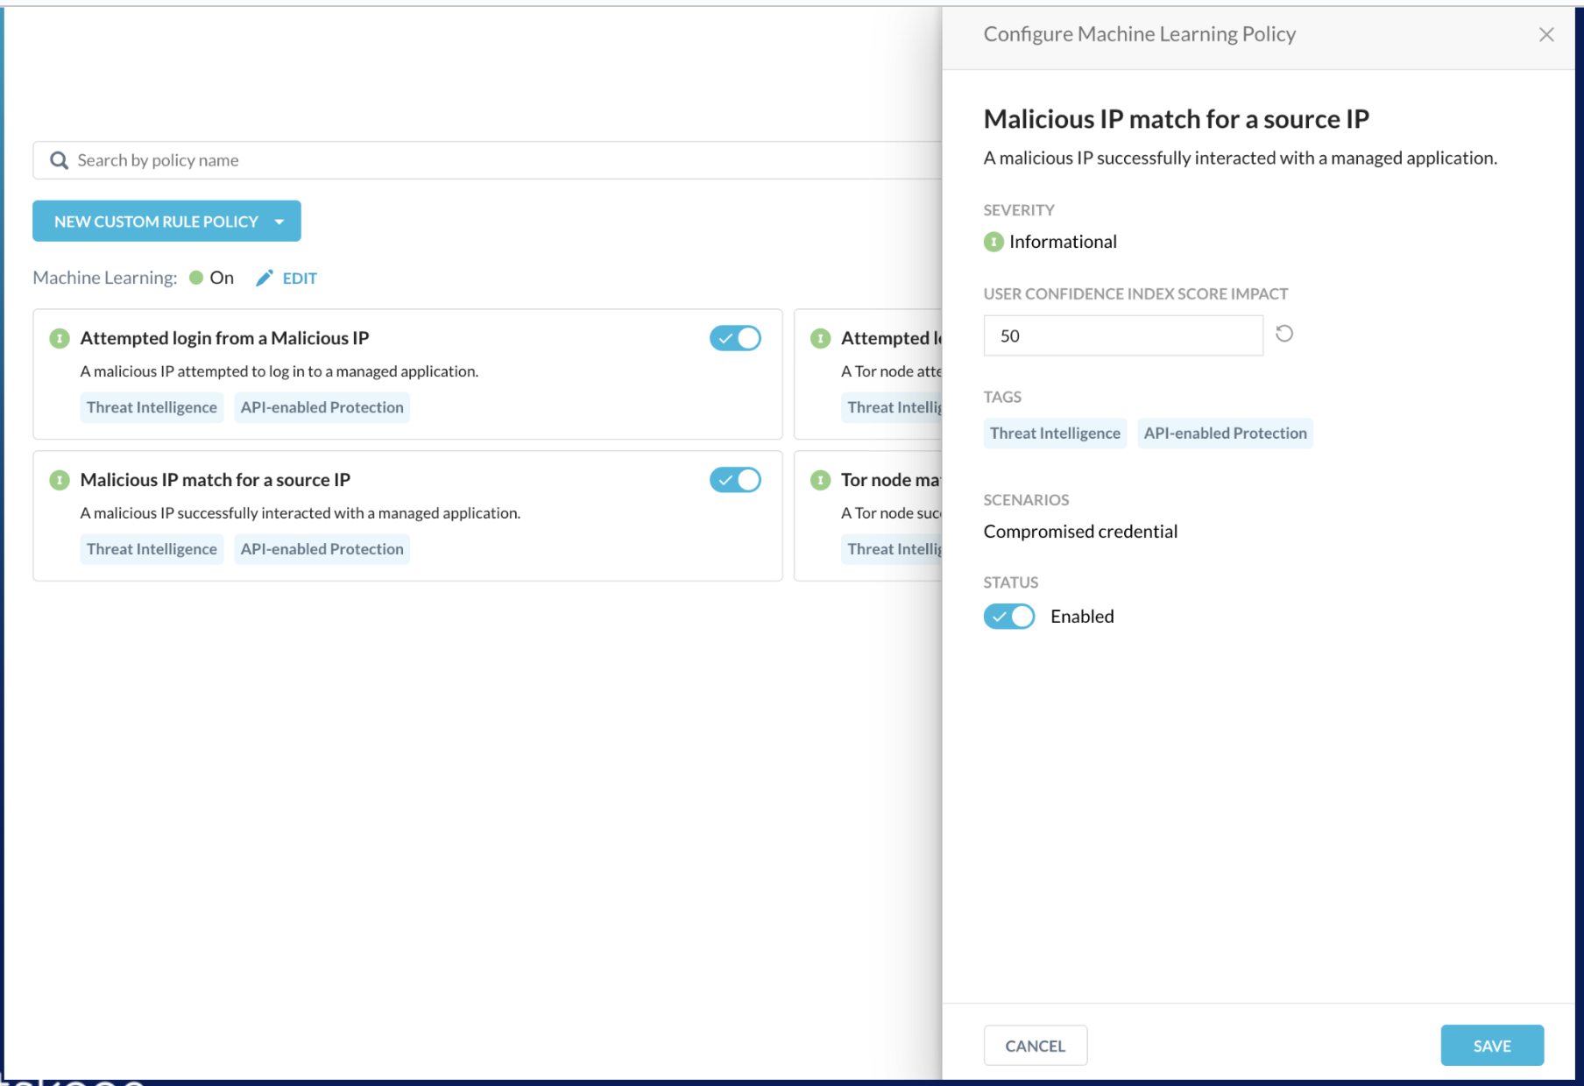The image size is (1584, 1086).
Task: Disable the Attempted login from a Malicious IP policy
Action: [734, 338]
